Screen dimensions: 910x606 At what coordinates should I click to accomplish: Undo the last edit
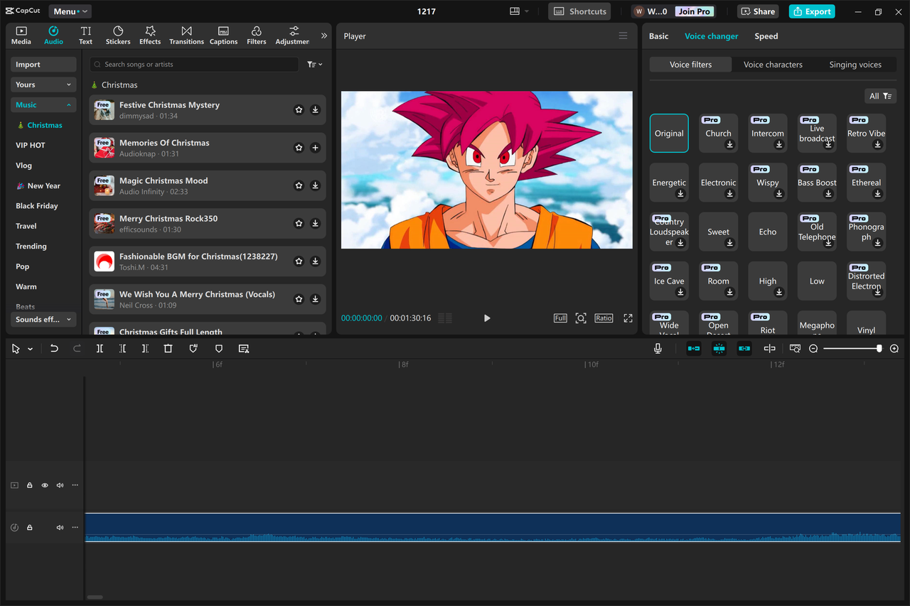pos(54,348)
